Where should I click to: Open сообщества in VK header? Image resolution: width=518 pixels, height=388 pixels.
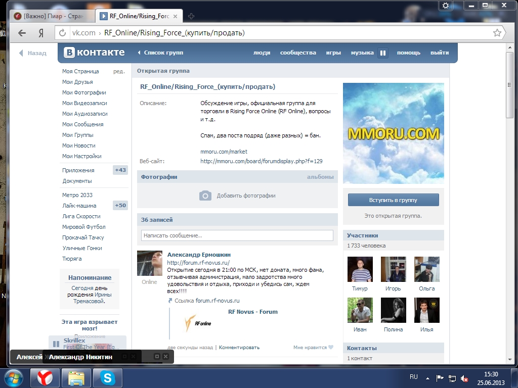click(298, 53)
